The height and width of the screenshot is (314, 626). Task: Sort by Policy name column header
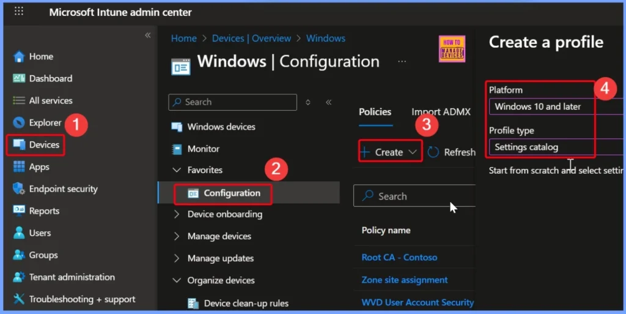[386, 231]
